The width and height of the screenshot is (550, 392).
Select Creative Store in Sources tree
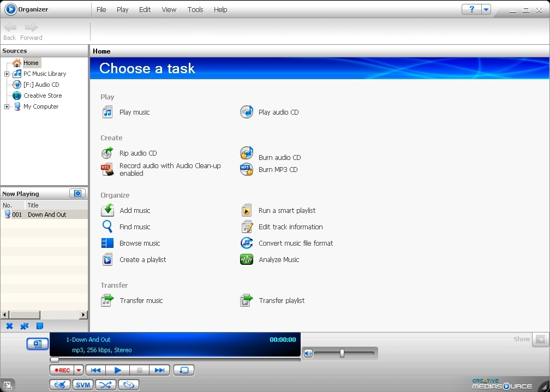point(43,96)
